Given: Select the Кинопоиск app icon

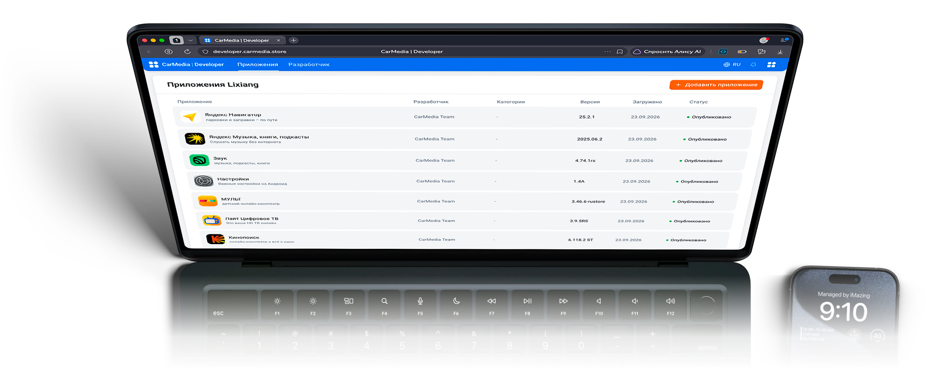Looking at the screenshot, I should pos(215,239).
